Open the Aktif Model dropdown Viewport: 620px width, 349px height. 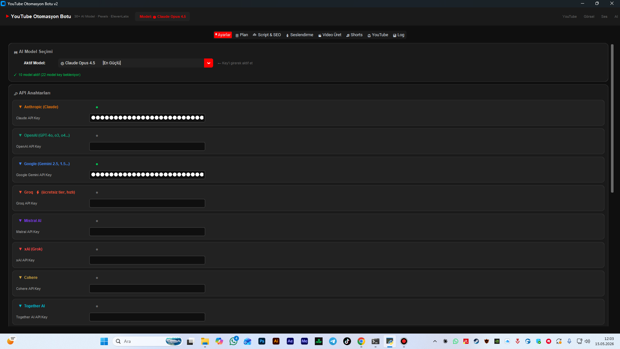tap(209, 63)
